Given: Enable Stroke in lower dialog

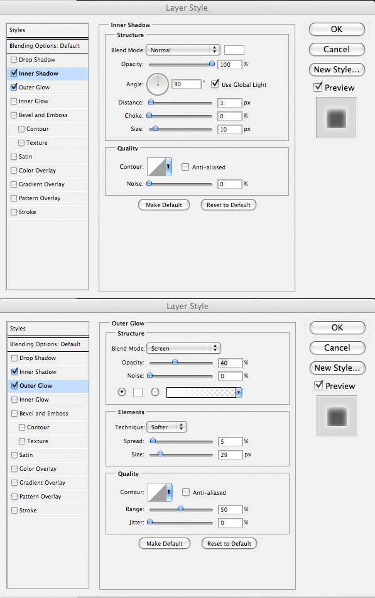Looking at the screenshot, I should click(x=14, y=511).
